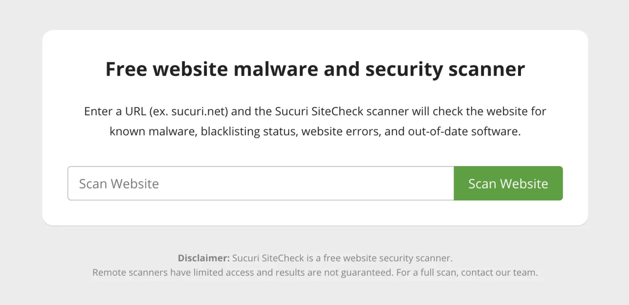This screenshot has height=305, width=629.
Task: Click the Scan Website placeholder text
Action: [118, 183]
